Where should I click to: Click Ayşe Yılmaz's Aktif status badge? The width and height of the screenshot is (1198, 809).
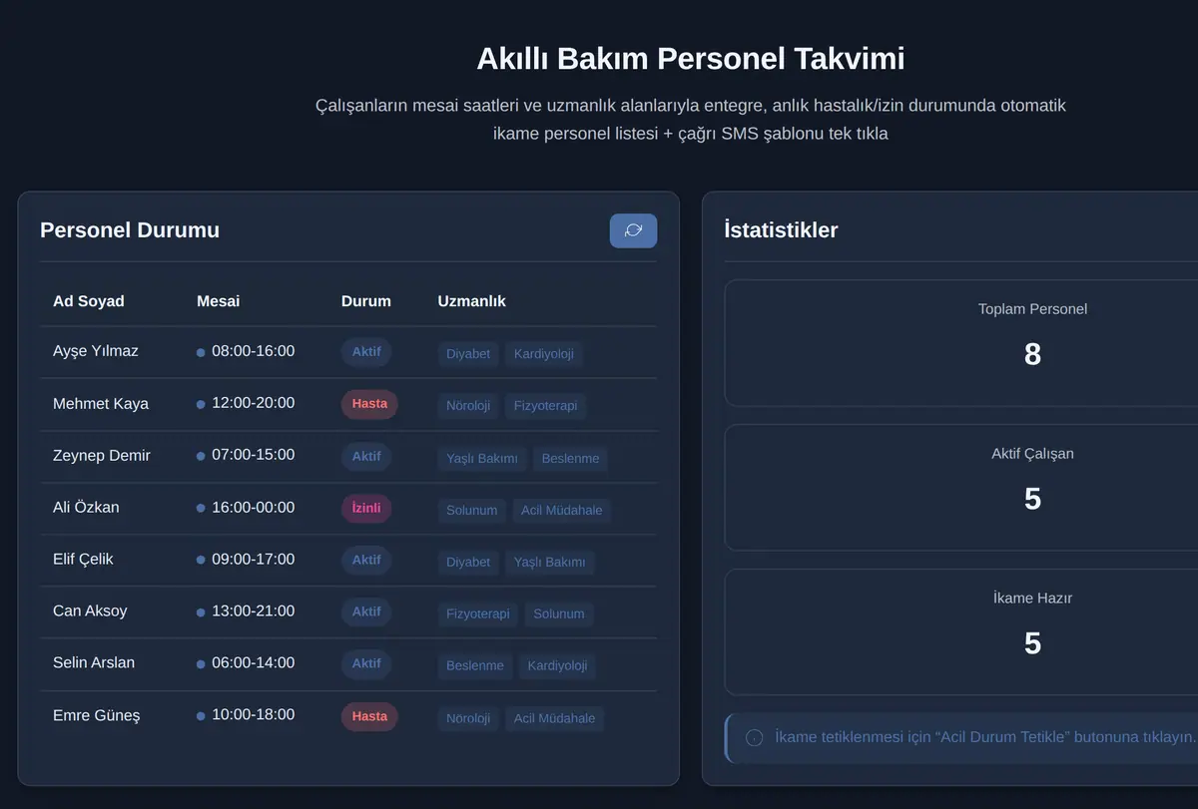pos(366,352)
